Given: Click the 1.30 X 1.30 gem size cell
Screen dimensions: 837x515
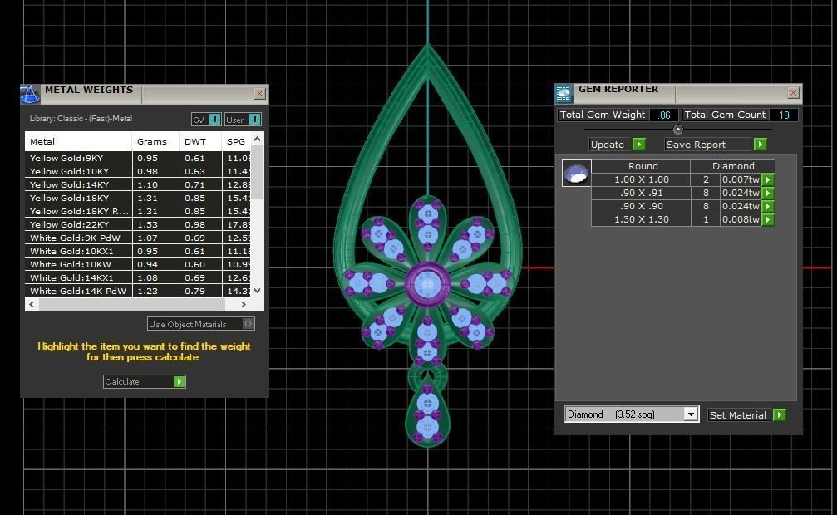Looking at the screenshot, I should coord(641,220).
